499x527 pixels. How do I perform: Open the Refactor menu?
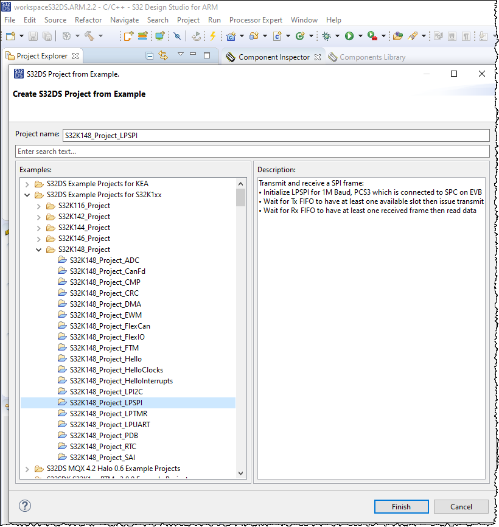point(88,20)
